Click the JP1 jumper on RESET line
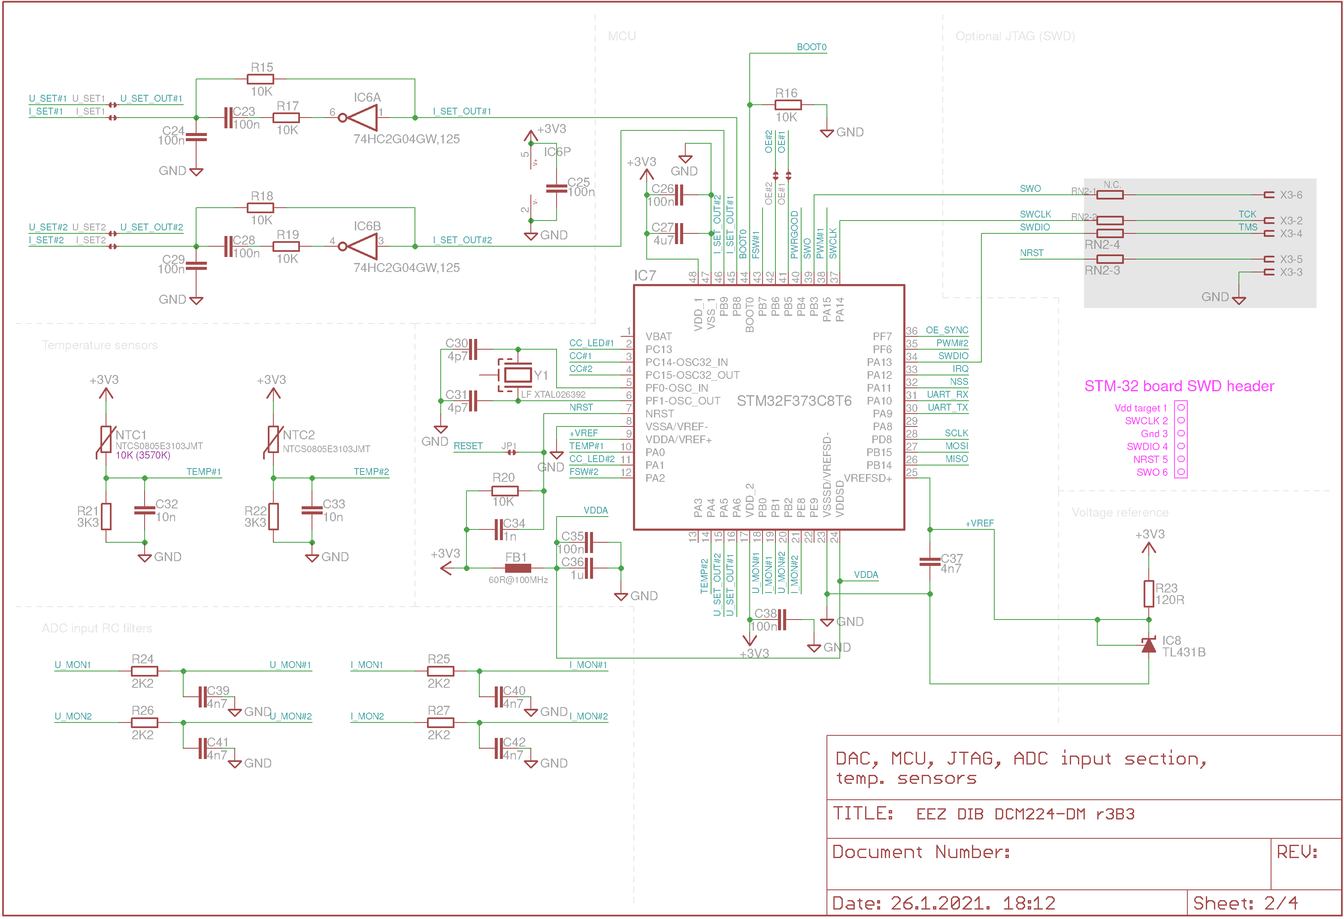Image resolution: width=1344 pixels, height=919 pixels. [511, 452]
